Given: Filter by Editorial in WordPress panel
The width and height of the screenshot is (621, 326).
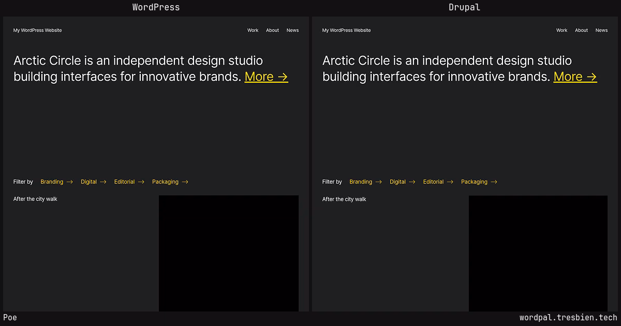Looking at the screenshot, I should 129,182.
